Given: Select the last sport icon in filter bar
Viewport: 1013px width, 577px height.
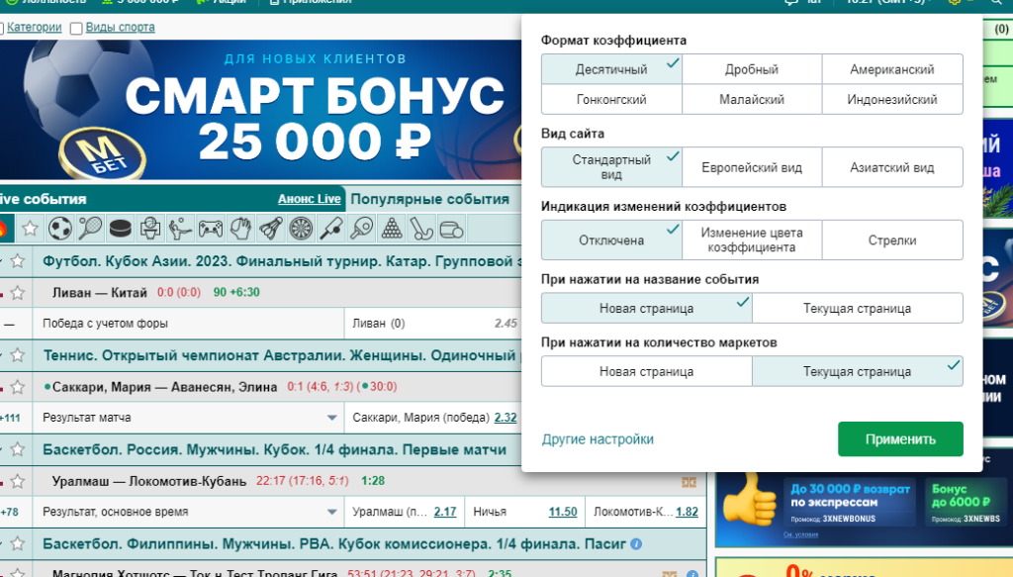Looking at the screenshot, I should tap(451, 229).
